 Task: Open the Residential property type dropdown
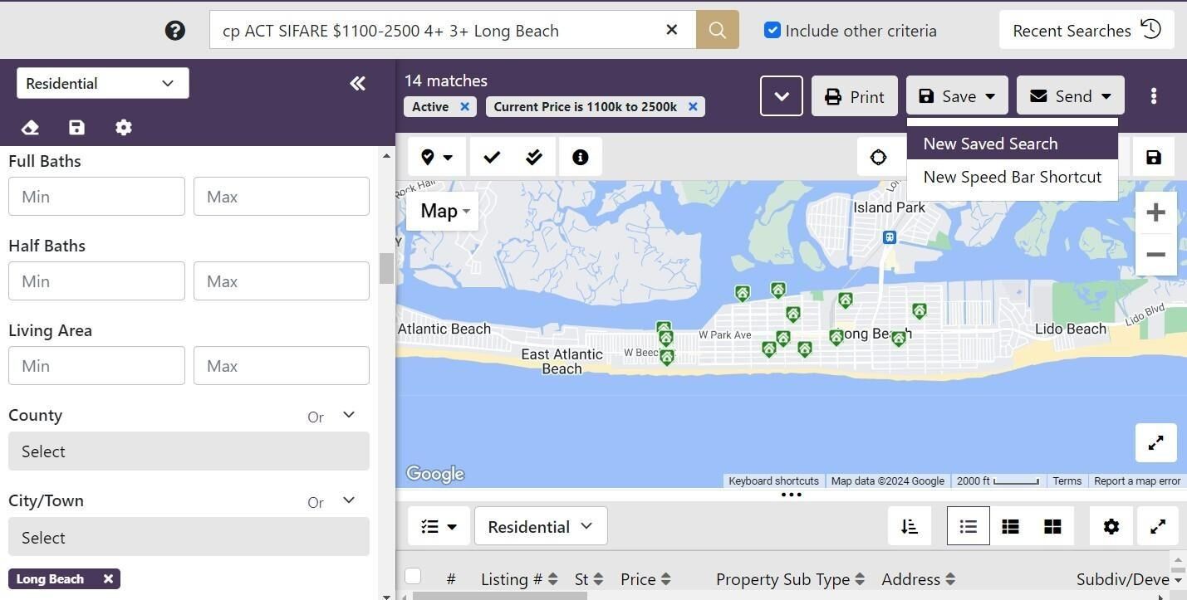pos(103,83)
